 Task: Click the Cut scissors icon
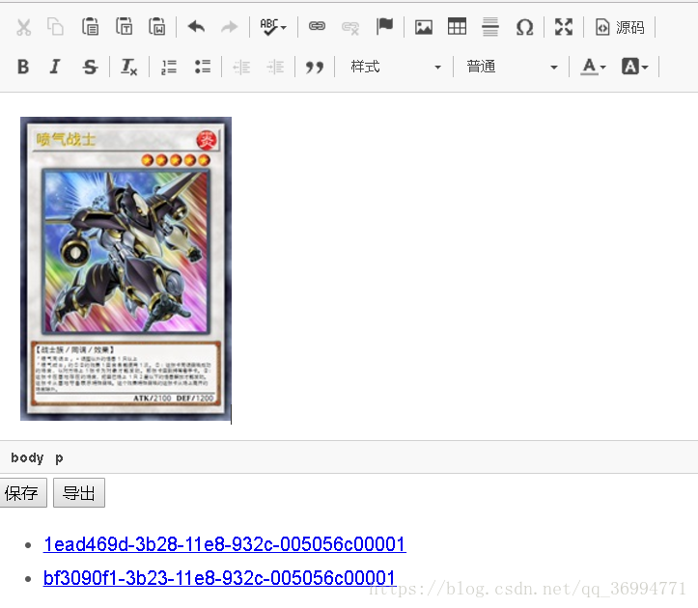coord(23,27)
